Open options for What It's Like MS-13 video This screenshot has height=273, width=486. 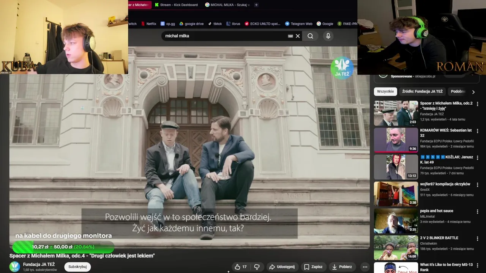tap(477, 265)
